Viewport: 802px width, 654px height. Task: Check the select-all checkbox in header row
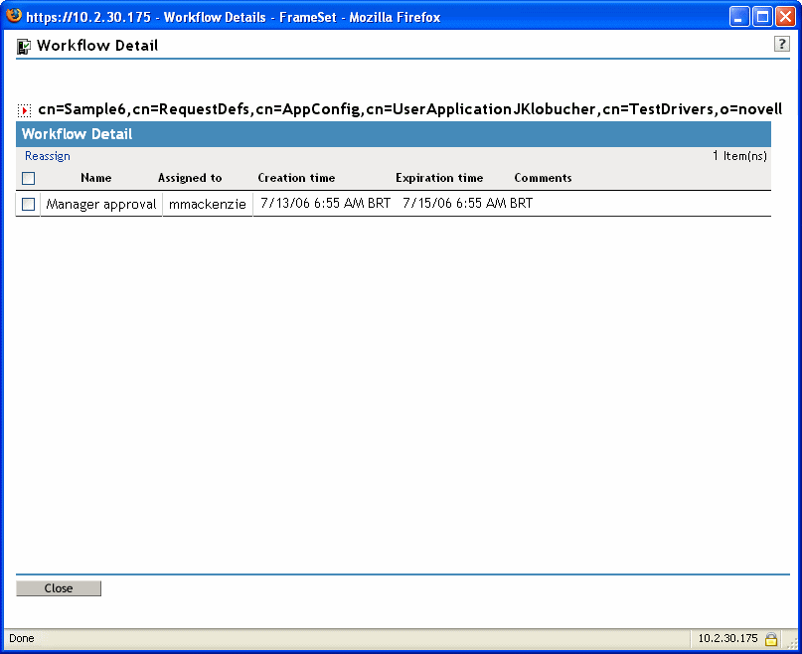coord(29,178)
